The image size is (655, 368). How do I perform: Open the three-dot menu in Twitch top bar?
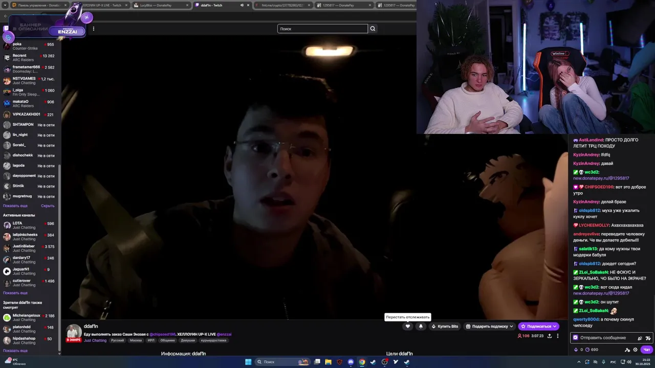click(x=93, y=29)
